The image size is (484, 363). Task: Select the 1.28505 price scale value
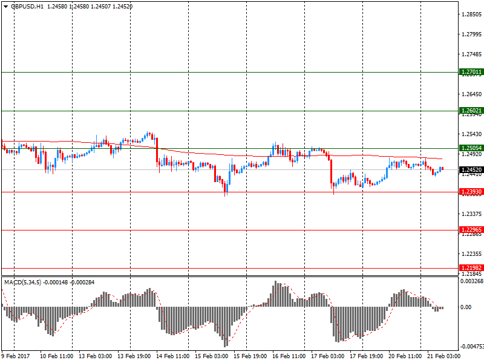point(472,14)
